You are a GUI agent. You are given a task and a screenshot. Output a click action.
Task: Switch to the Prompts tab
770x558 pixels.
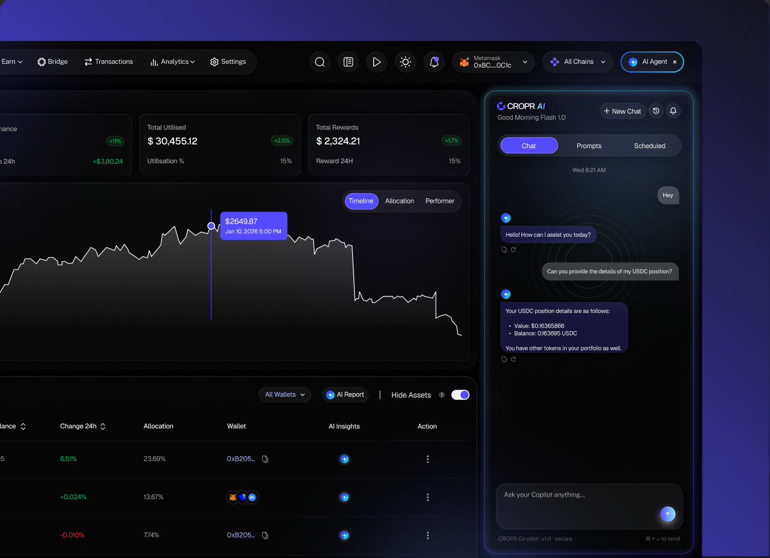pyautogui.click(x=589, y=146)
